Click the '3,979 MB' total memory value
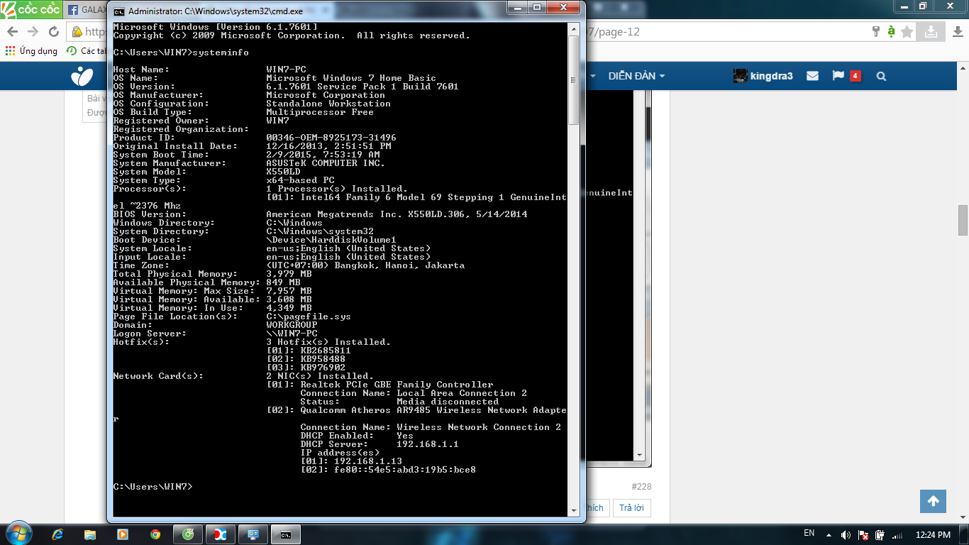 289,274
